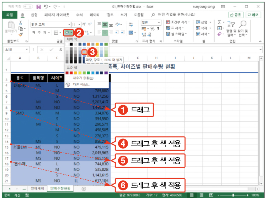Toggle center horizontal alignment
This screenshot has height=200, width=267.
105,32
